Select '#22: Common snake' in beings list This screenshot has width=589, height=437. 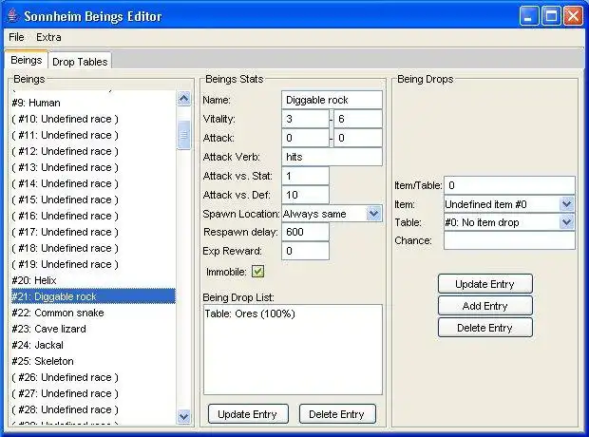[93, 313]
